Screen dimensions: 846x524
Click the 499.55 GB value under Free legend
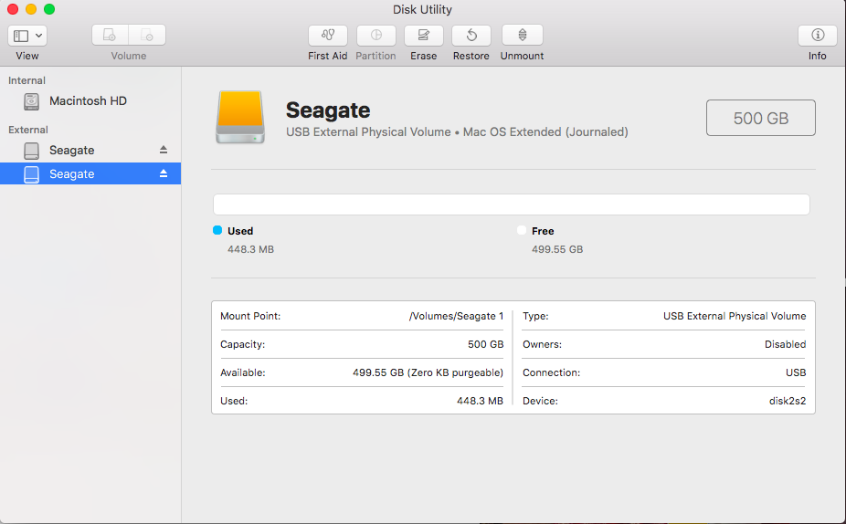pos(557,249)
